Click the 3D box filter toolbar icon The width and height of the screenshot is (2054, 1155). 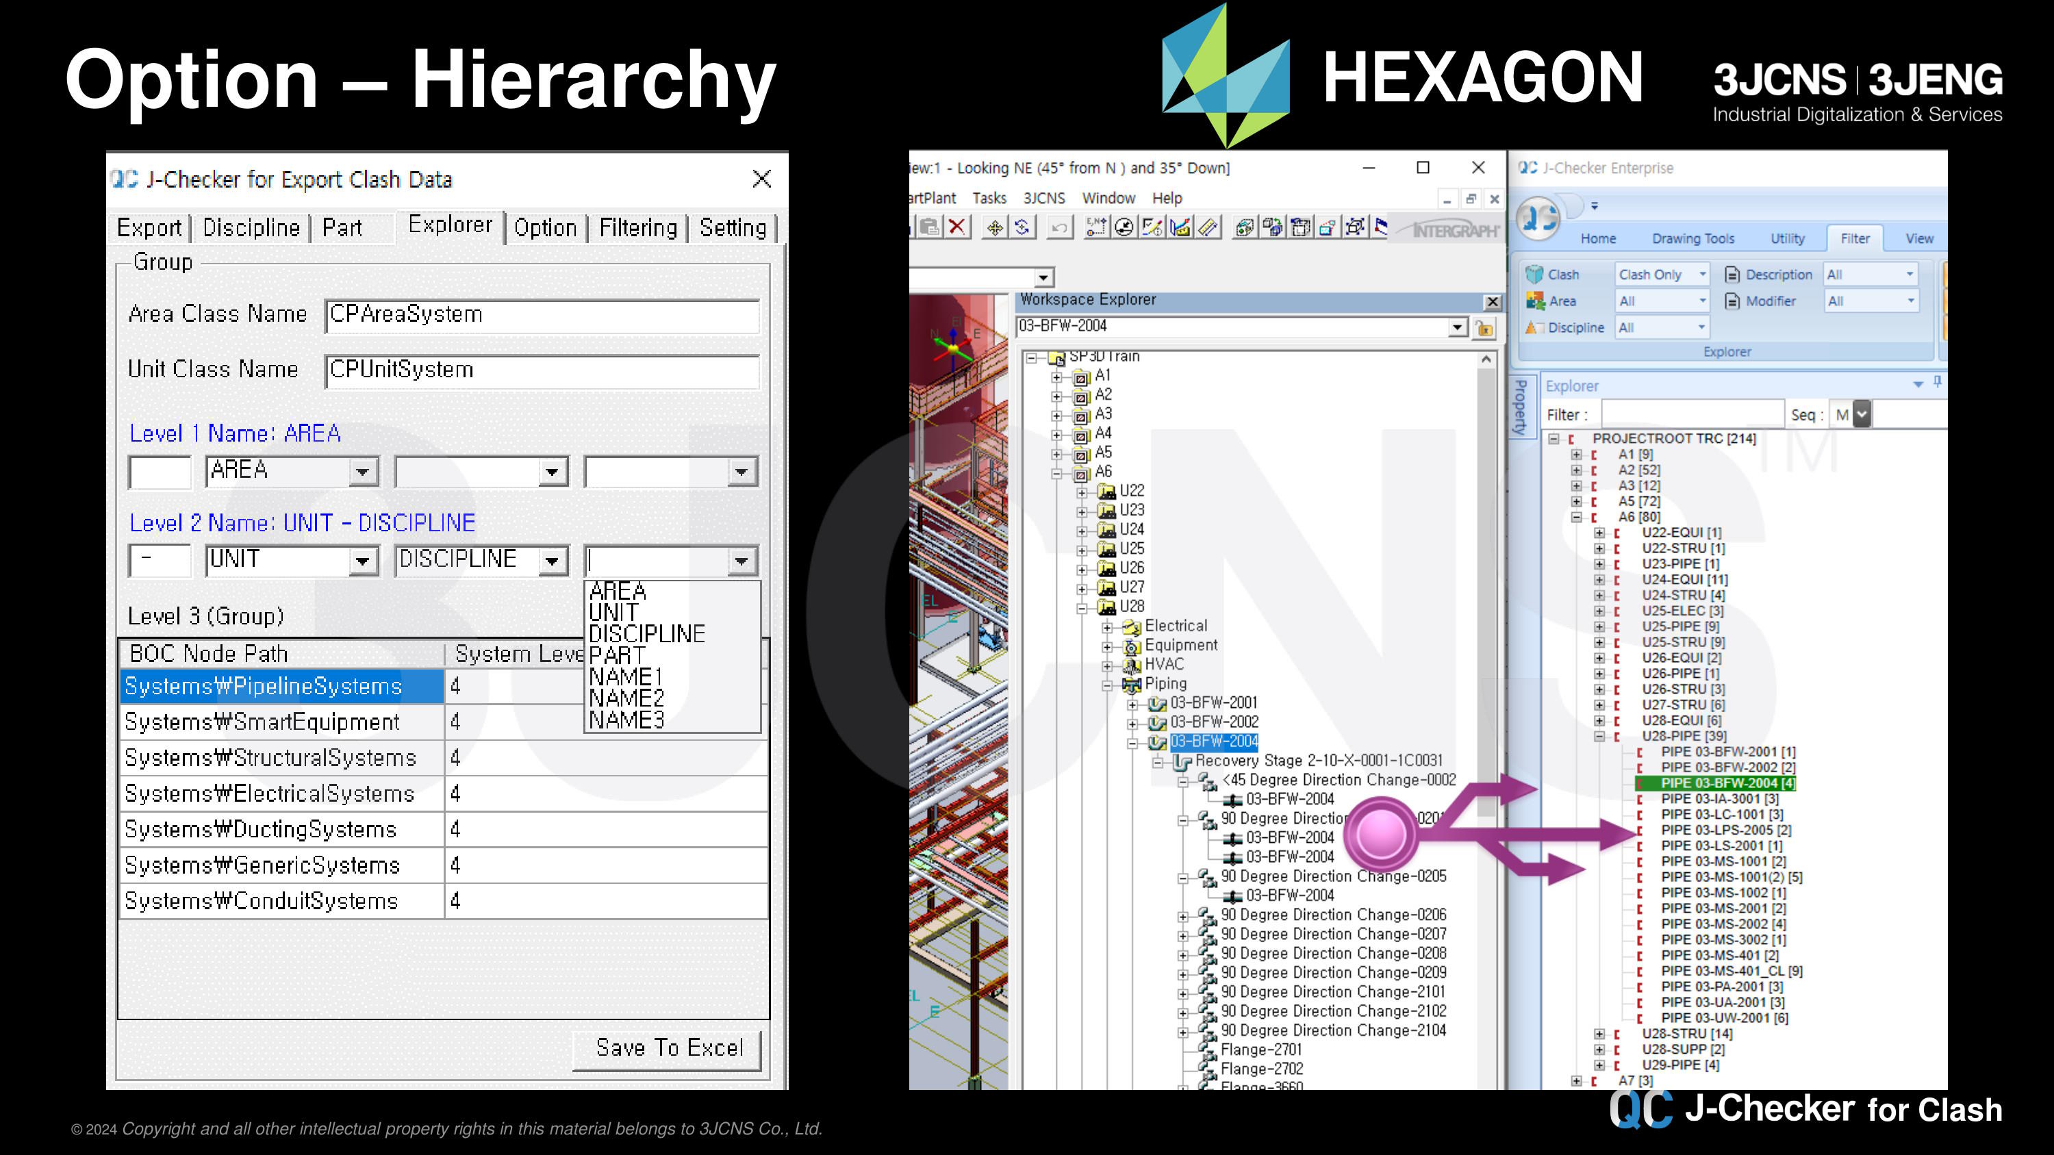pos(1245,228)
